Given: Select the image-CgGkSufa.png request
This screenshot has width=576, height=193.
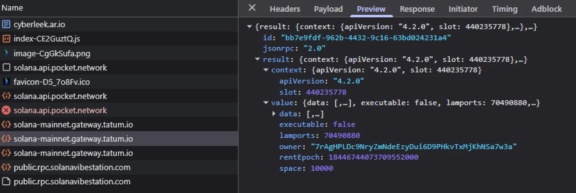Looking at the screenshot, I should point(119,53).
